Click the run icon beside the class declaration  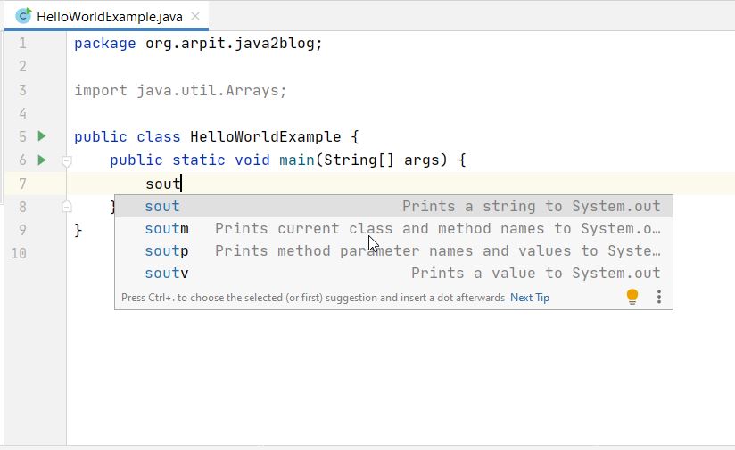coord(41,136)
